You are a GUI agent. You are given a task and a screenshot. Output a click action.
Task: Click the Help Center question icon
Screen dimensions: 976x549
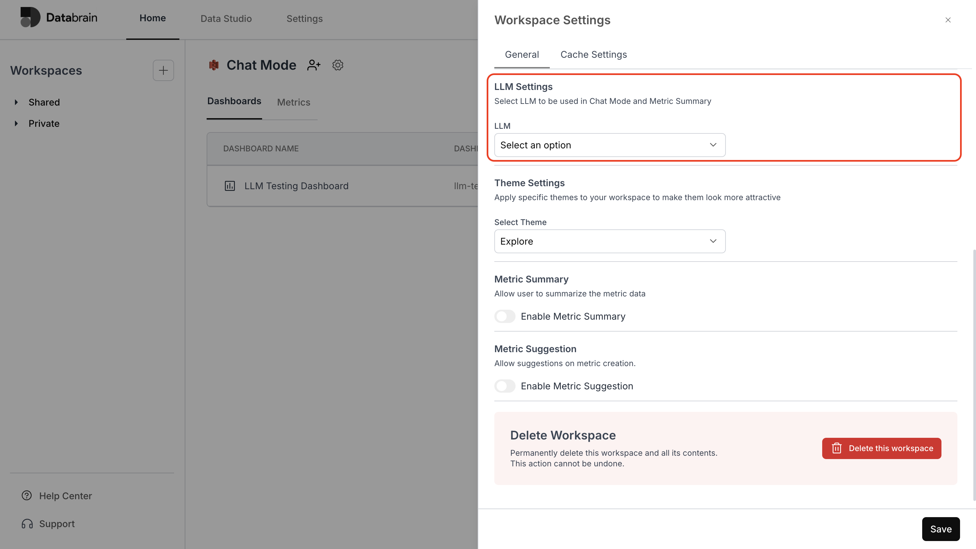click(x=27, y=496)
